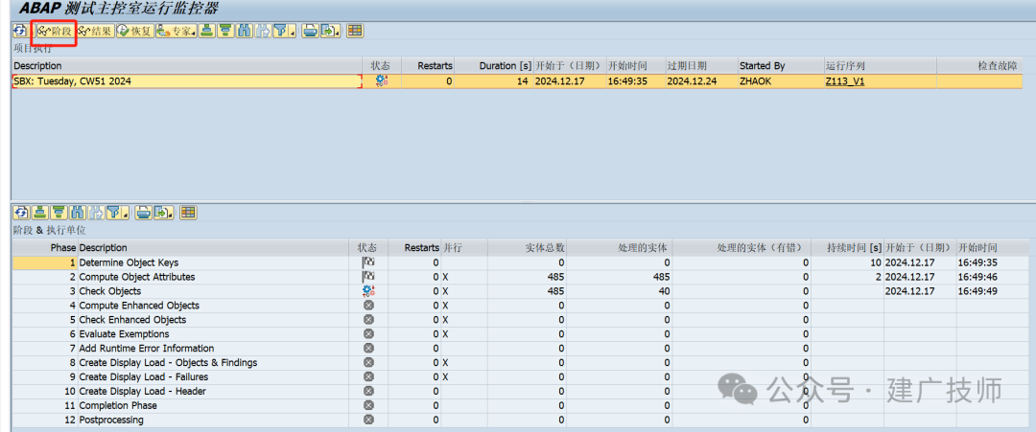Click the pending status icon for Evaluate Exemptions
The height and width of the screenshot is (432, 1036).
(368, 333)
